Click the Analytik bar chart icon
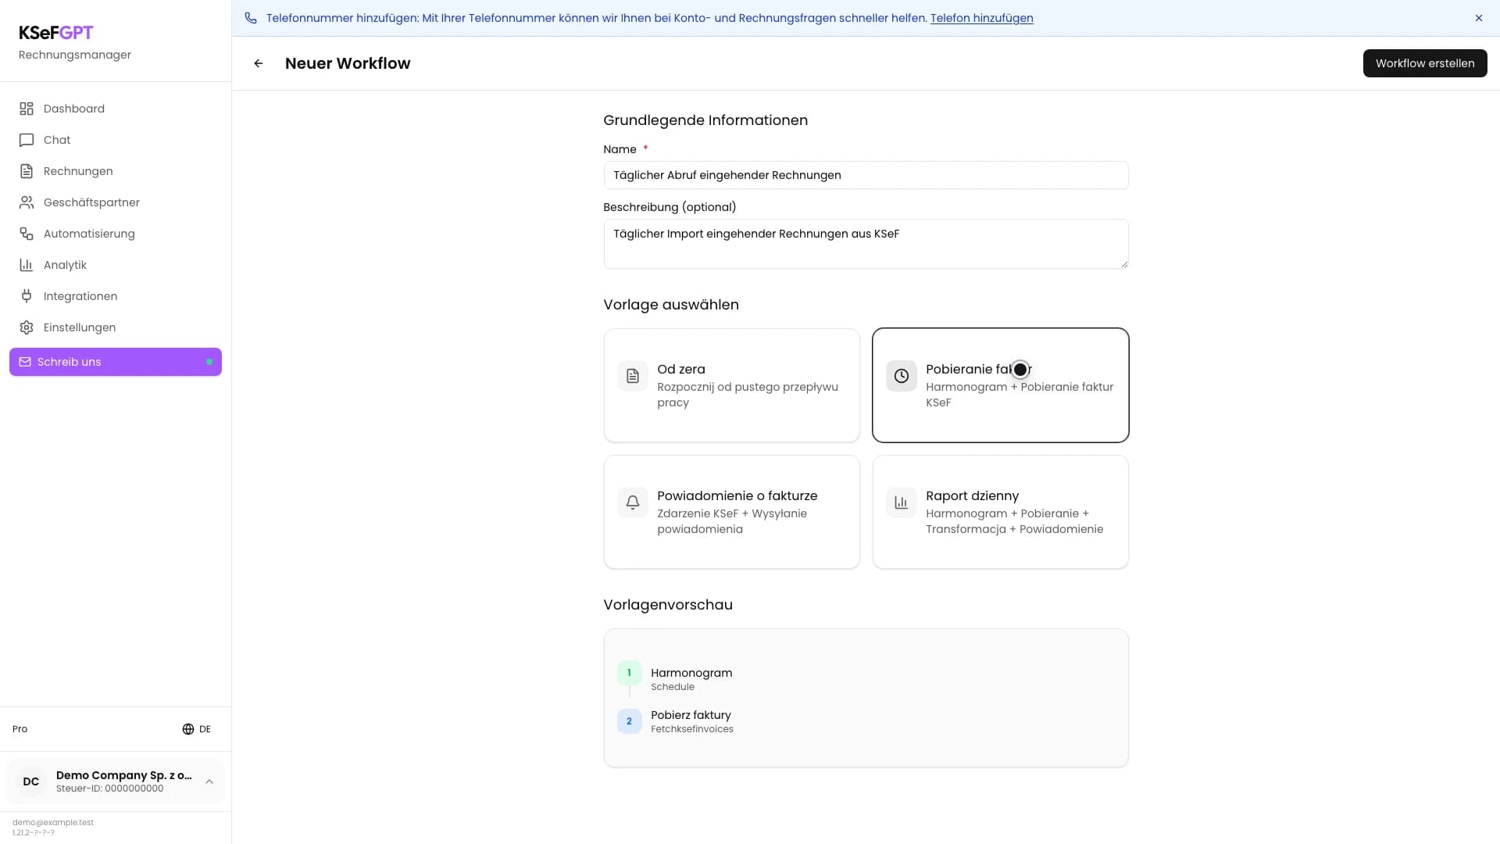The image size is (1500, 844). (x=27, y=265)
